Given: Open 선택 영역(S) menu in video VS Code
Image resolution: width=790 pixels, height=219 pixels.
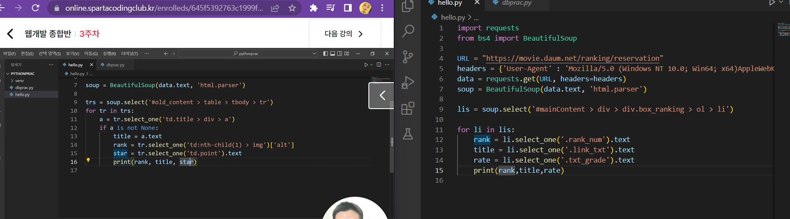Looking at the screenshot, I should pyautogui.click(x=50, y=53).
